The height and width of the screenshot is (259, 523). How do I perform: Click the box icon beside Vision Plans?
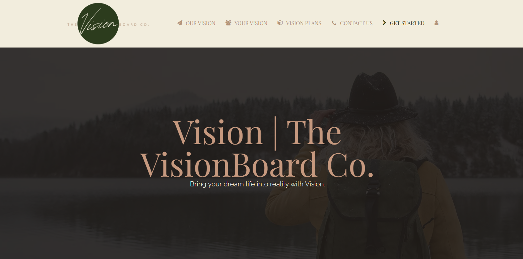pos(280,23)
